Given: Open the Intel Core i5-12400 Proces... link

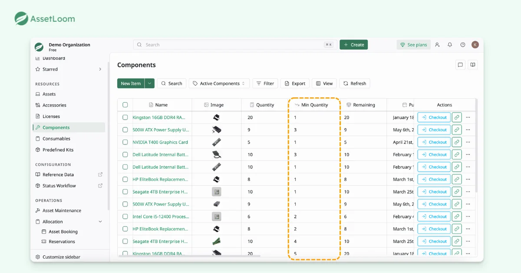Looking at the screenshot, I should (161, 216).
